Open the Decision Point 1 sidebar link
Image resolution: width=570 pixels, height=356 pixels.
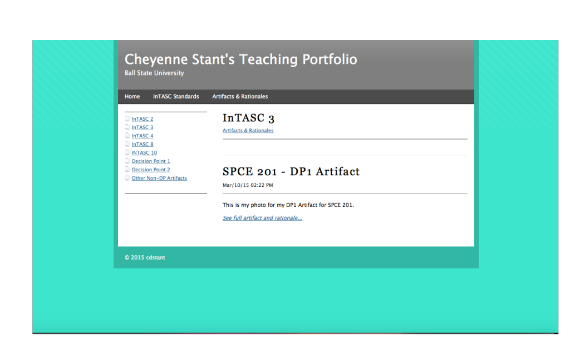(151, 161)
